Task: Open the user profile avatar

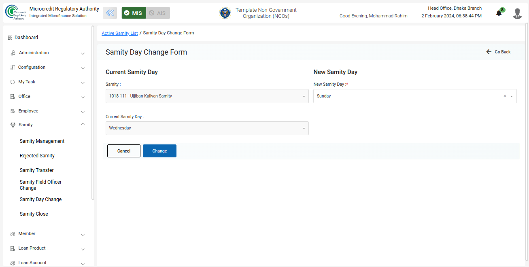Action: point(517,13)
